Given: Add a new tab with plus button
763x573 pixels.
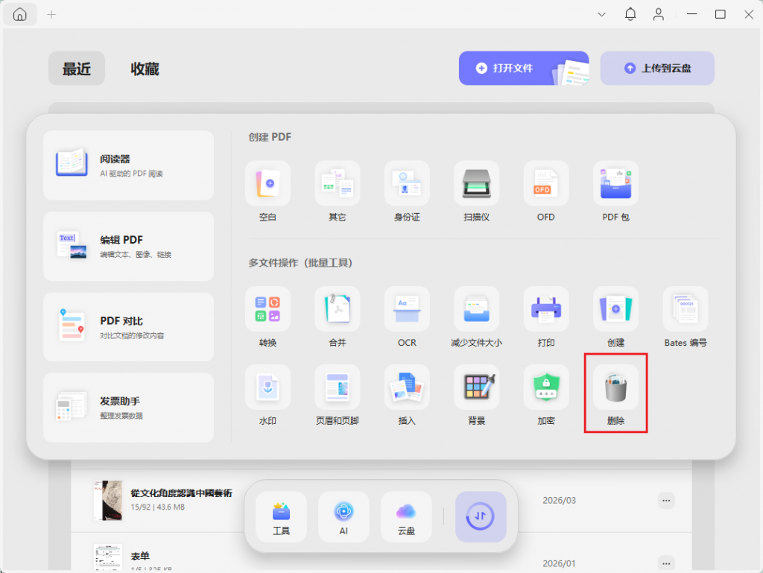Looking at the screenshot, I should pos(51,15).
